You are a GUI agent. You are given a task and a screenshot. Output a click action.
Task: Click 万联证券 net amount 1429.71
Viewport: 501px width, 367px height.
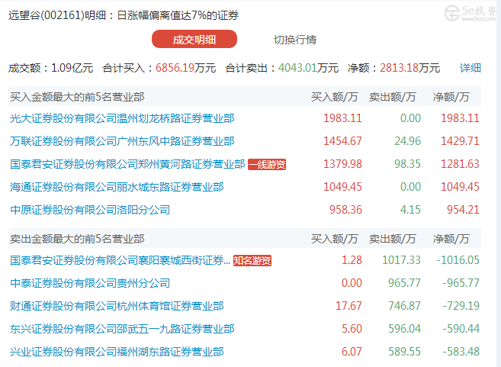click(x=460, y=141)
